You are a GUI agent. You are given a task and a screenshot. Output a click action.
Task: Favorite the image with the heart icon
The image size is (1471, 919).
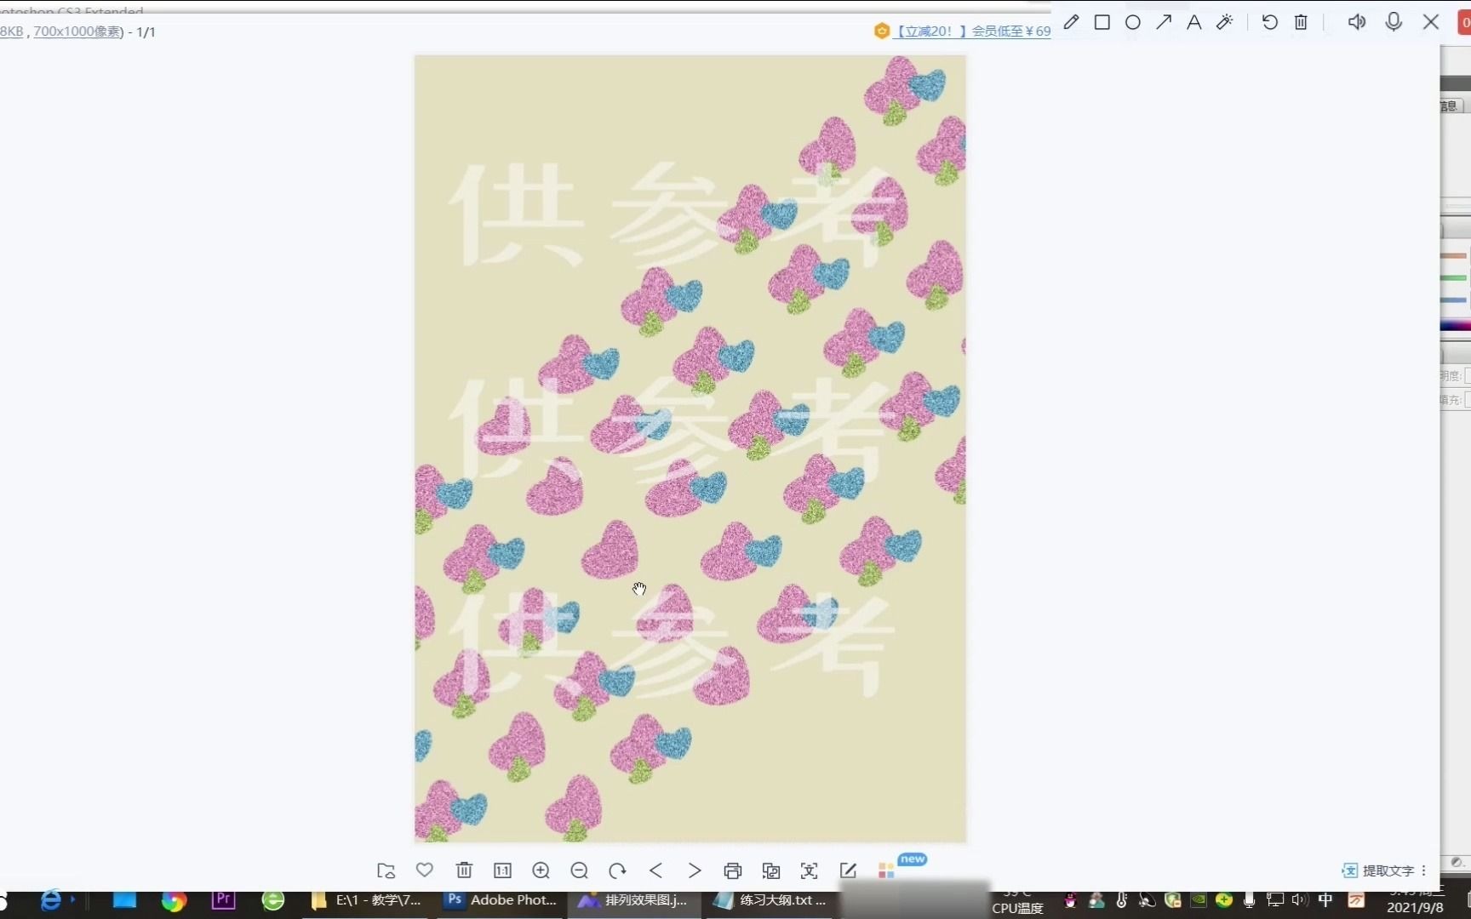(x=424, y=870)
